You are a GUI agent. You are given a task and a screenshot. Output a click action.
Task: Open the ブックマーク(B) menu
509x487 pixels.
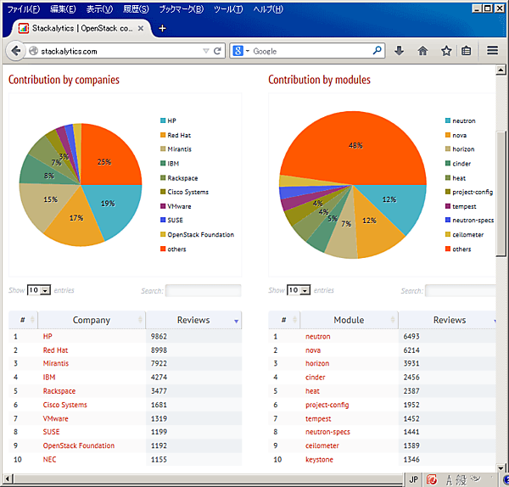pyautogui.click(x=182, y=9)
